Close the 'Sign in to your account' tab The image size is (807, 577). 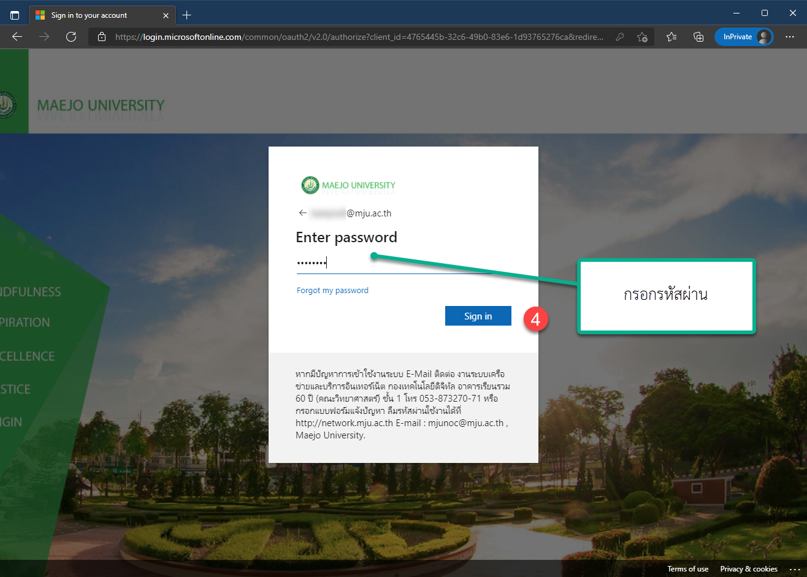pos(166,15)
